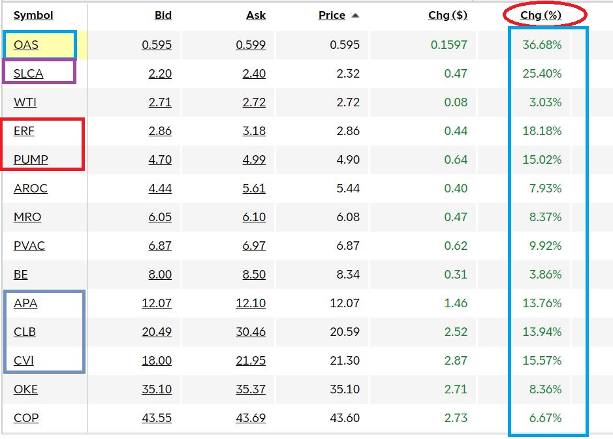Viewport: 613px width, 439px height.
Task: Select the AROC price 5.44
Action: click(349, 189)
